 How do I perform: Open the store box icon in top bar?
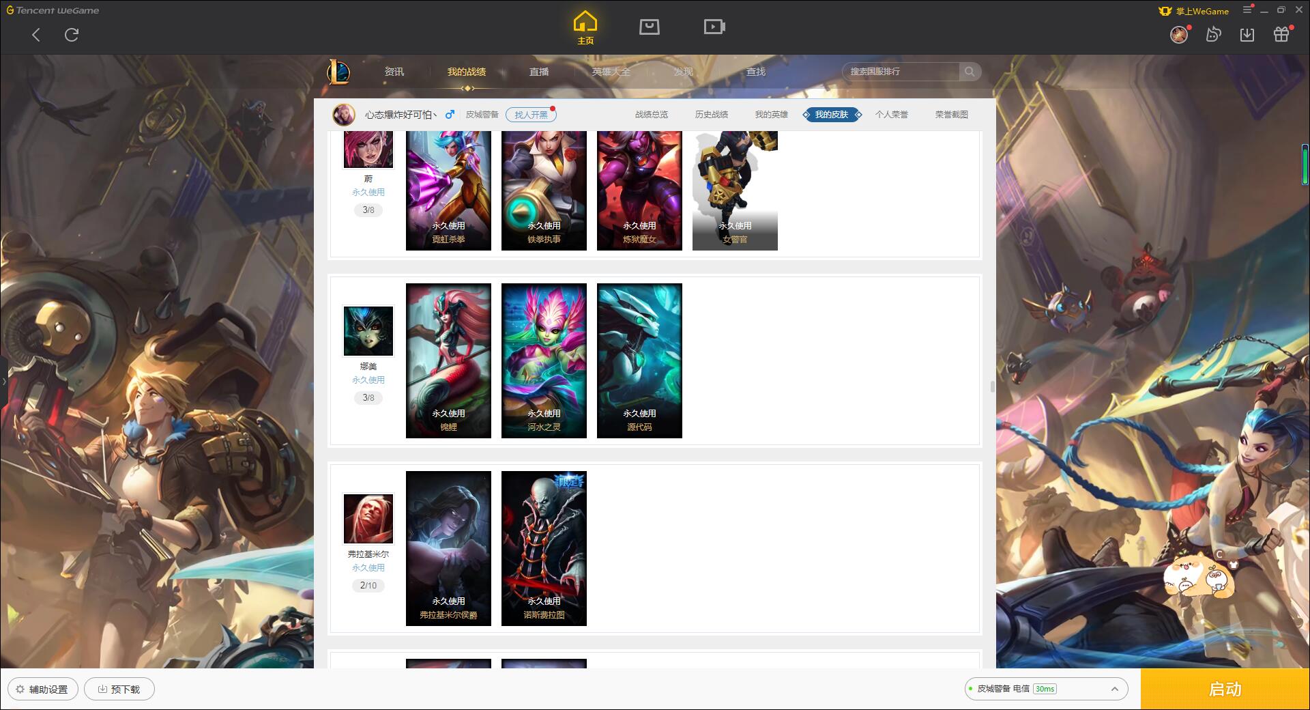[649, 27]
